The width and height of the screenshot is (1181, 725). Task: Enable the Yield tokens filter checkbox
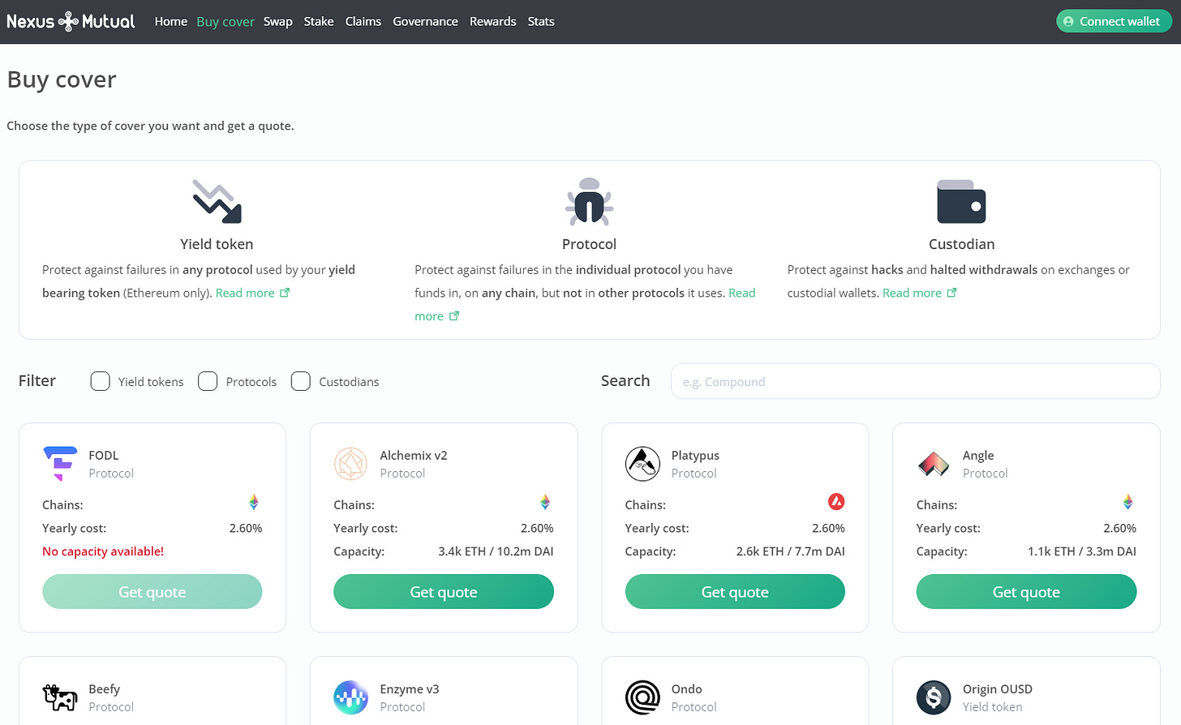(101, 381)
